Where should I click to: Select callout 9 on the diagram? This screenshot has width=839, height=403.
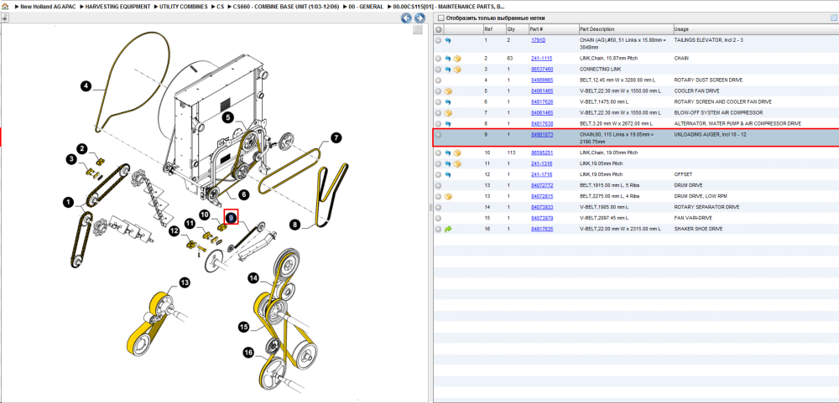(x=231, y=217)
